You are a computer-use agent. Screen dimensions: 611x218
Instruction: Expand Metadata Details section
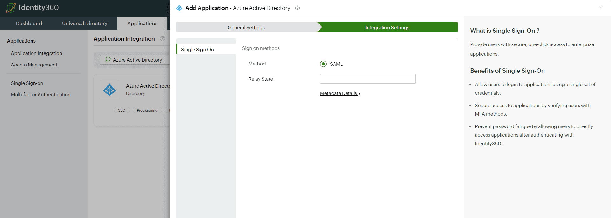pyautogui.click(x=340, y=93)
